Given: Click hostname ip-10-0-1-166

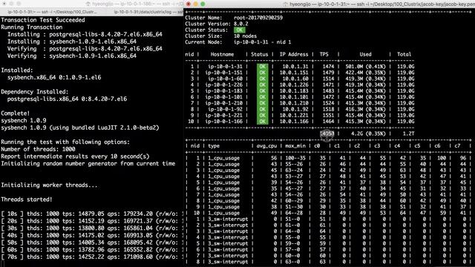Looking at the screenshot, I should 224,122.
